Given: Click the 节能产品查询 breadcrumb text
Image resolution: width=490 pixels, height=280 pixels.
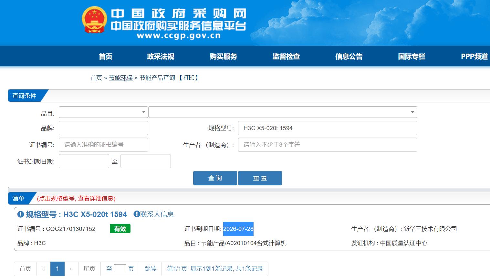Looking at the screenshot, I should point(157,78).
